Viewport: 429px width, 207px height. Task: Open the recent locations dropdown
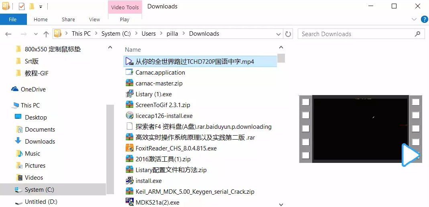[x=36, y=34]
